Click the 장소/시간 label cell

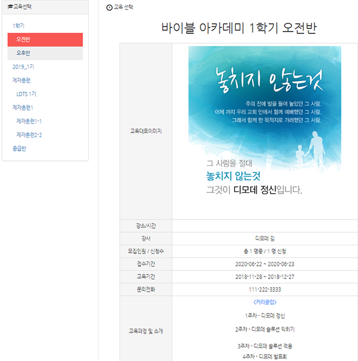146,226
